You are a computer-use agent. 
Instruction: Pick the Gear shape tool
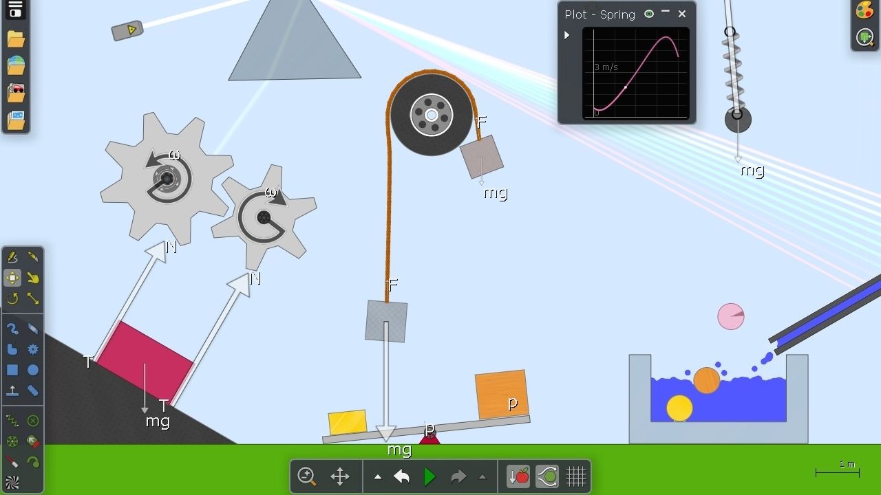click(33, 349)
